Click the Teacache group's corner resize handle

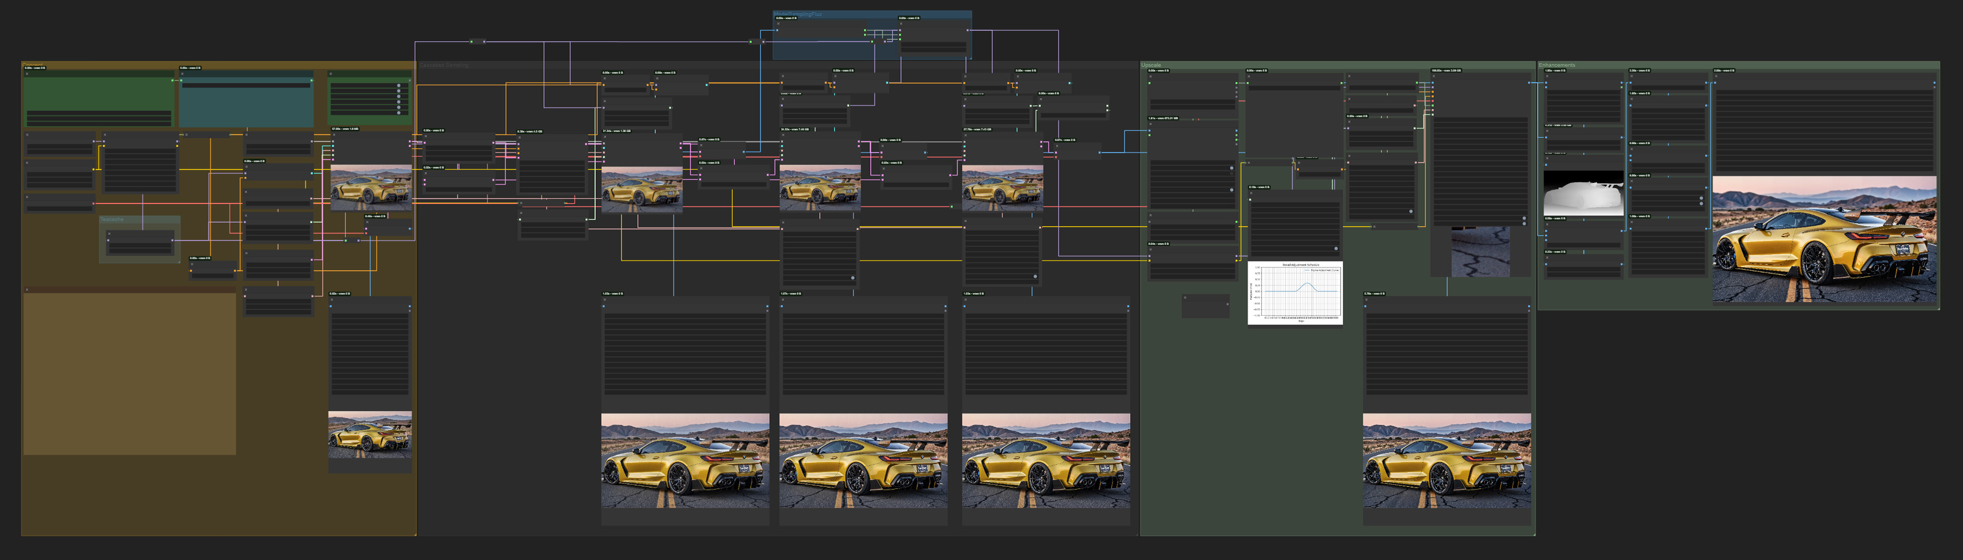point(178,261)
